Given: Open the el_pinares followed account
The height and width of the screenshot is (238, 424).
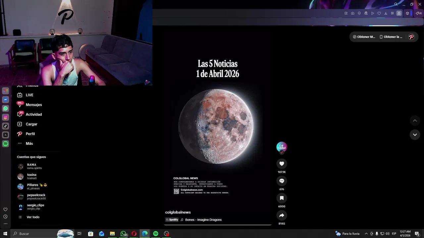Looking at the screenshot, I should (x=32, y=186).
